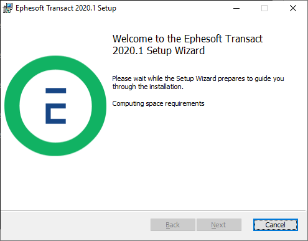Click the blue E glyph in the logo
The image size is (308, 241).
tap(56, 106)
